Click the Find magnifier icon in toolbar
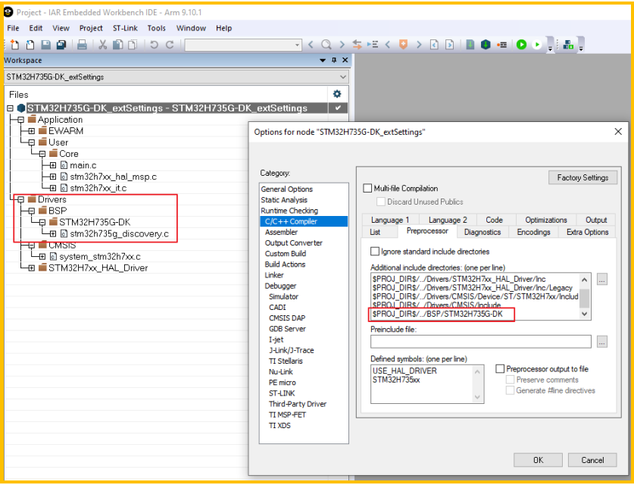This screenshot has height=485, width=634. (326, 45)
